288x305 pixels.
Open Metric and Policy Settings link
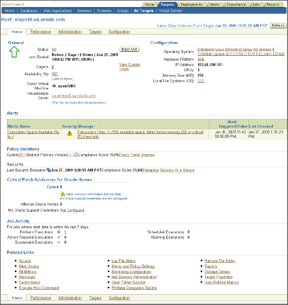[x=133, y=266]
